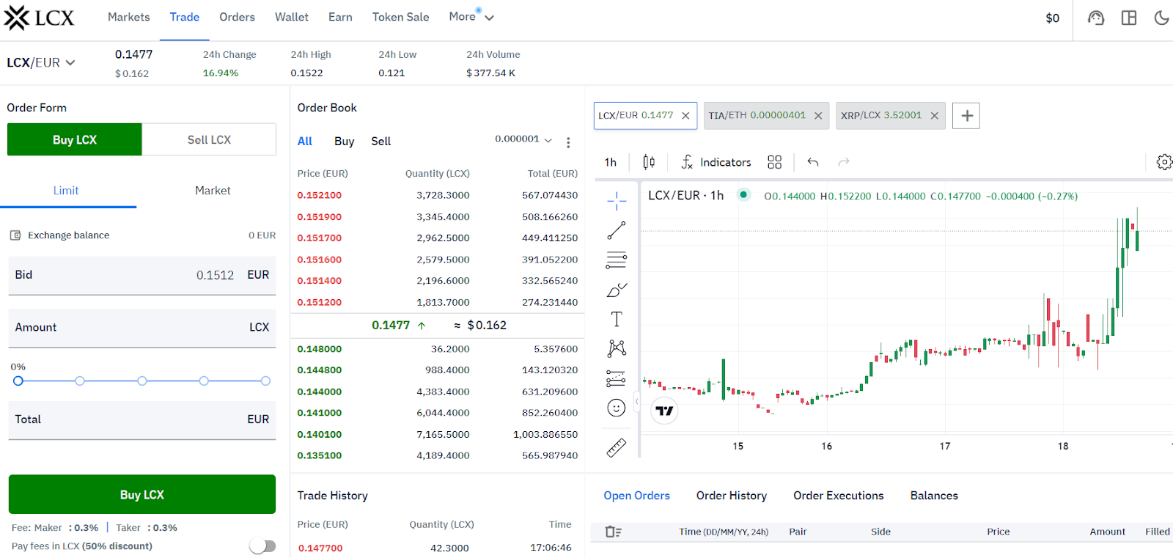The image size is (1173, 558).
Task: Open the support headset icon
Action: pos(1096,18)
